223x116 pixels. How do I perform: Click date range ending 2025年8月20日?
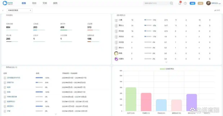tap(74, 83)
